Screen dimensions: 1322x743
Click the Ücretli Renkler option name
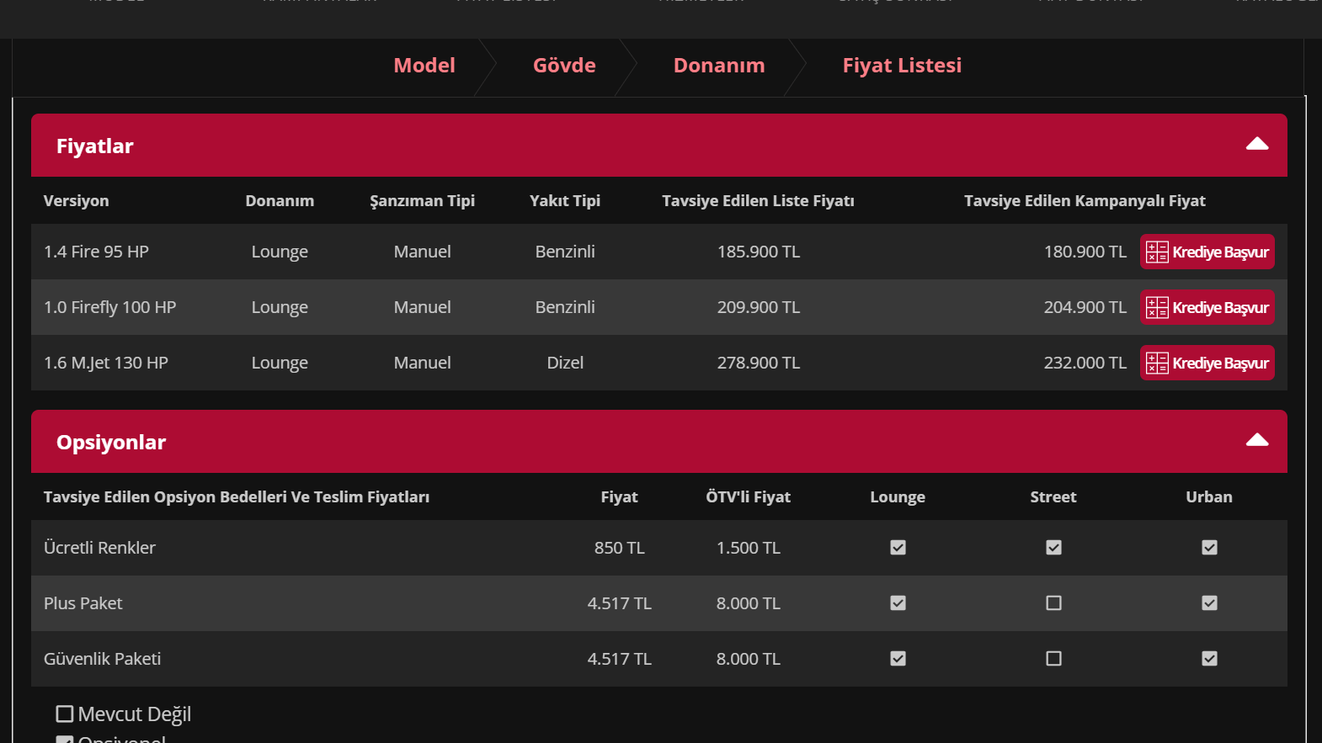coord(99,548)
